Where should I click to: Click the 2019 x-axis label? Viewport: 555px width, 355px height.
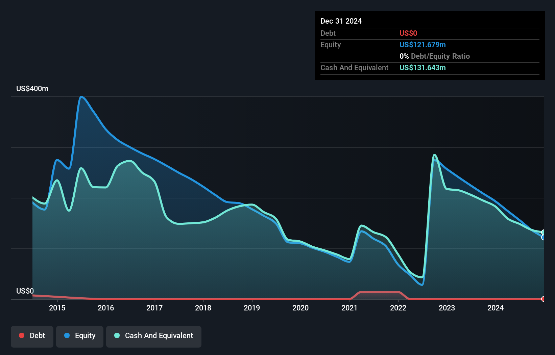pyautogui.click(x=252, y=308)
